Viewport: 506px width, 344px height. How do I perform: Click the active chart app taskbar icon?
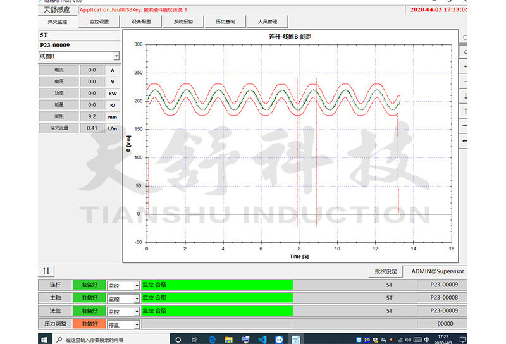point(295,340)
